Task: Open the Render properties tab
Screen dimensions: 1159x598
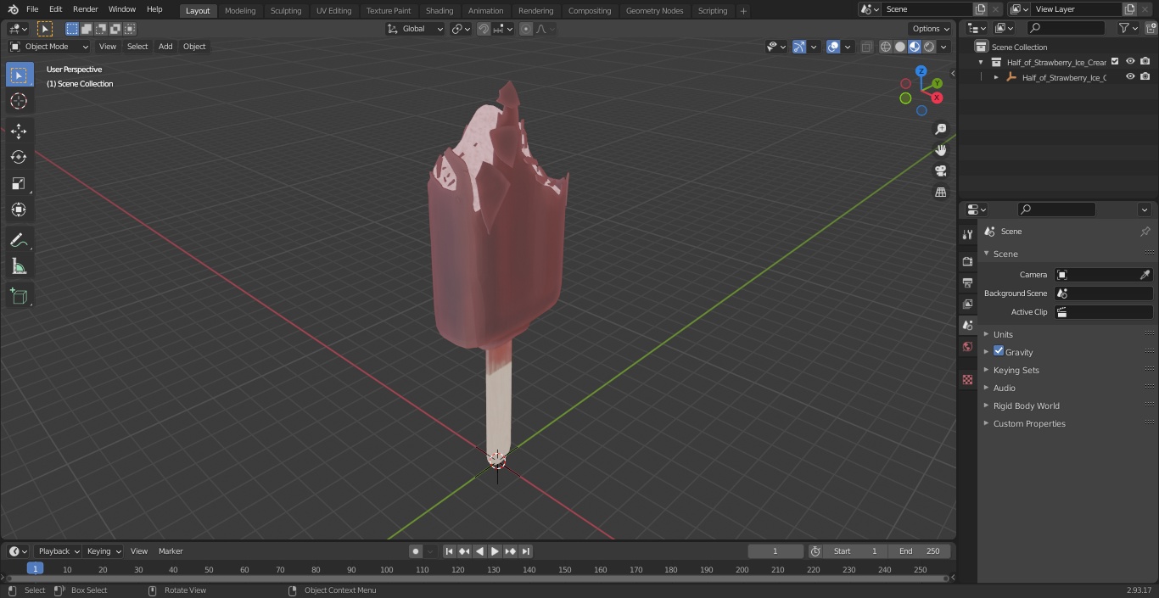Action: pos(967,261)
